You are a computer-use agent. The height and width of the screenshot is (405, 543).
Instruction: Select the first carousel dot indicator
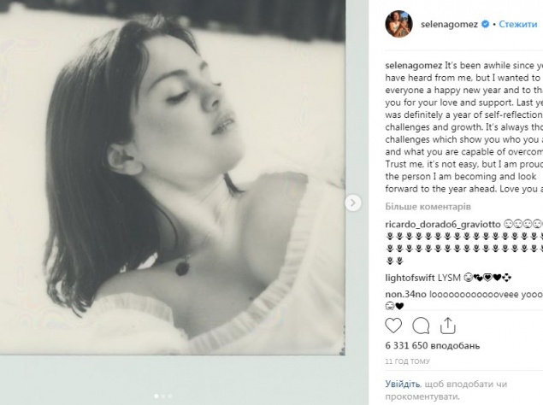pyautogui.click(x=156, y=396)
